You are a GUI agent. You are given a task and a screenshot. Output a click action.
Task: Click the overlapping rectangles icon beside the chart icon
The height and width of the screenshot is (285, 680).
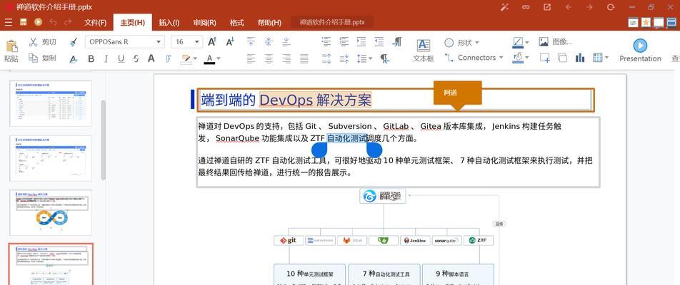[x=562, y=58]
